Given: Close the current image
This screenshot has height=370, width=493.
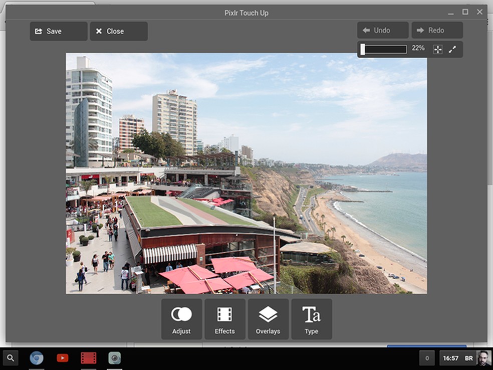Looking at the screenshot, I should [x=118, y=31].
